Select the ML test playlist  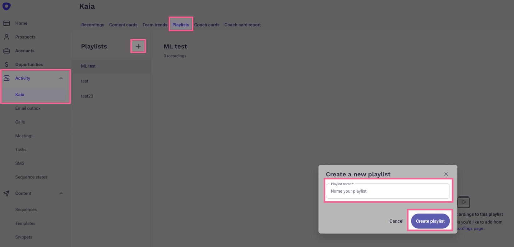point(111,66)
